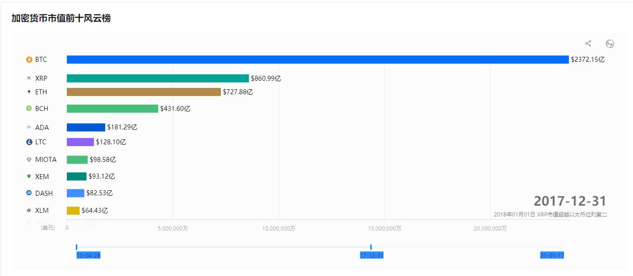
Task: Click the share icon above the chart
Action: [588, 44]
